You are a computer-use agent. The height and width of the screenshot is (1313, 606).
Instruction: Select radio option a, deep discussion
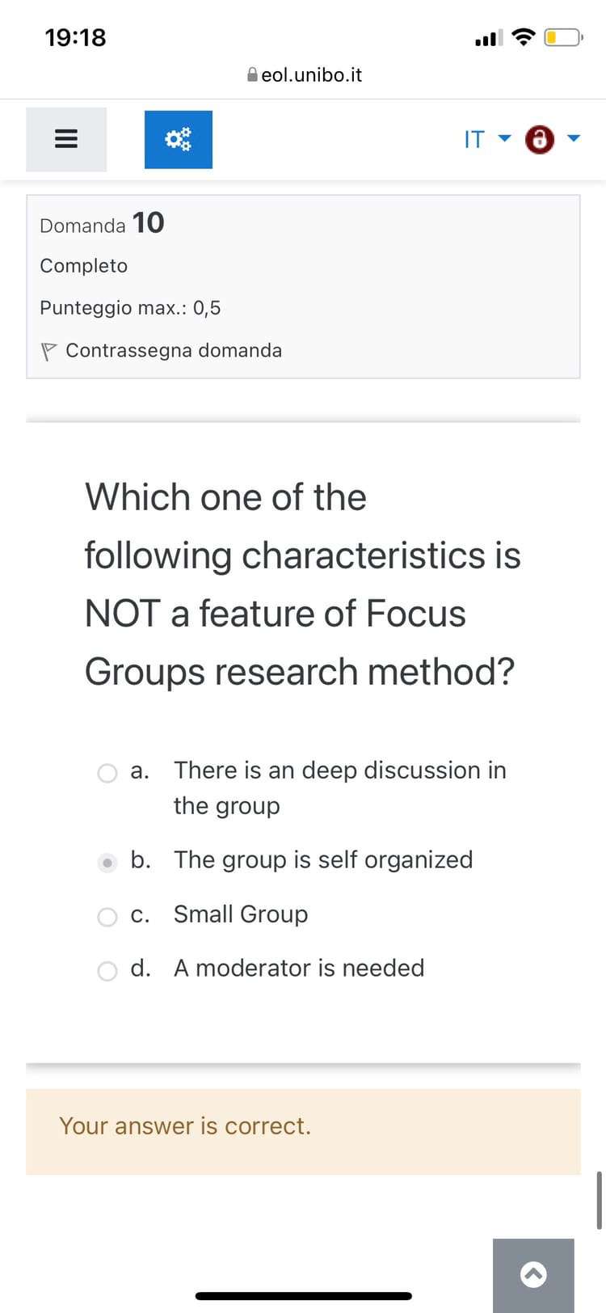point(107,773)
